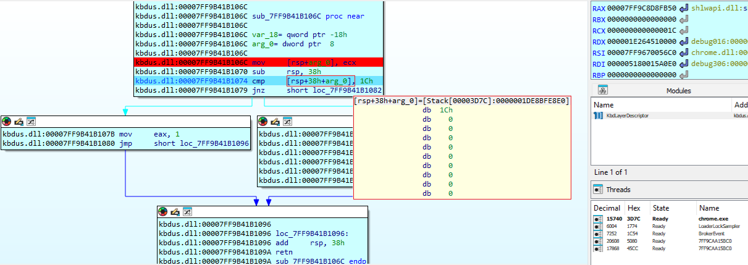
Task: Click the Modules panel icon
Action: click(602, 90)
